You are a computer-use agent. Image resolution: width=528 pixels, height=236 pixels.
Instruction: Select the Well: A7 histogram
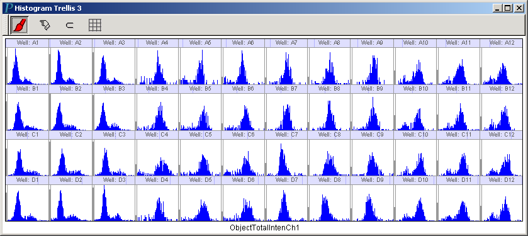[x=286, y=66]
